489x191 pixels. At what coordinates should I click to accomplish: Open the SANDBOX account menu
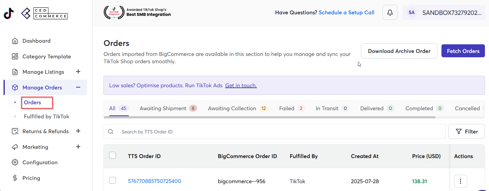pyautogui.click(x=444, y=12)
